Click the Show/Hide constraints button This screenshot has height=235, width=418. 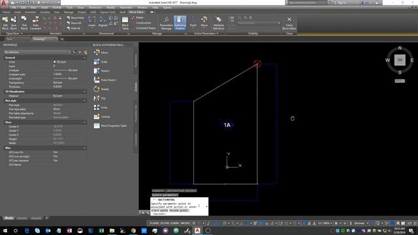click(x=76, y=18)
